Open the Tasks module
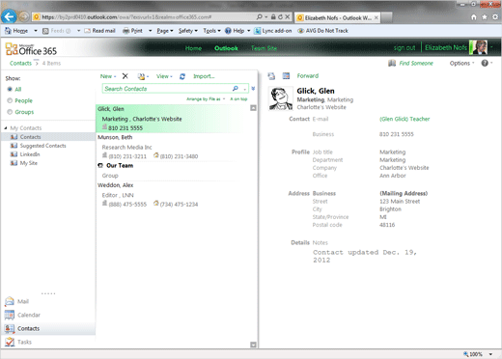Viewport: 502px width, 359px height. [18, 342]
